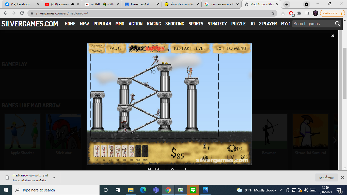Open the ACTION category
This screenshot has height=195, width=347.
[x=136, y=24]
